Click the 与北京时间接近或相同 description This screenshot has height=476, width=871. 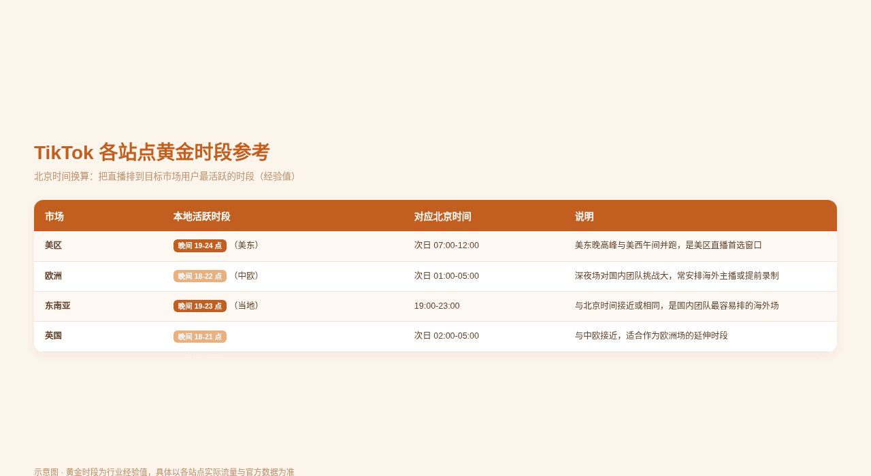677,306
